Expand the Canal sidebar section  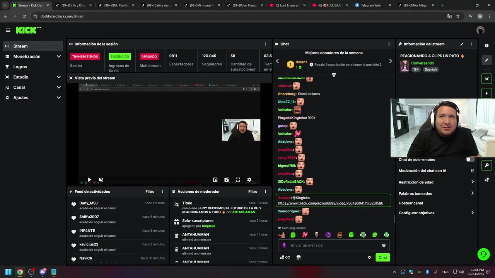(59, 87)
